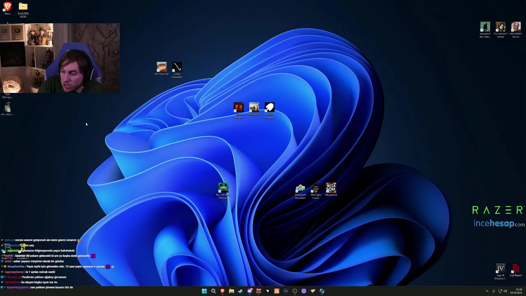
Task: Open OBS Studio from the taskbar
Action: tap(295, 291)
